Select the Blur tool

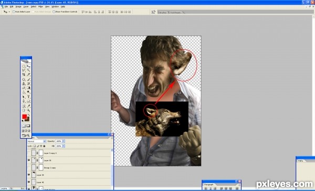click(x=24, y=92)
